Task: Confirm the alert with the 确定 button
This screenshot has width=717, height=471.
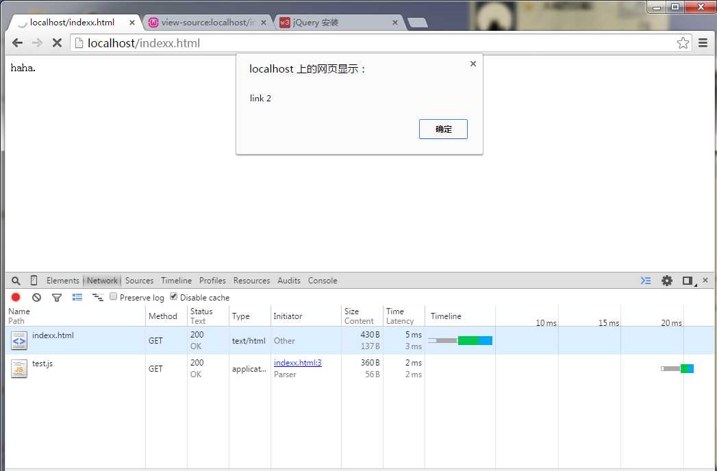Action: 443,129
